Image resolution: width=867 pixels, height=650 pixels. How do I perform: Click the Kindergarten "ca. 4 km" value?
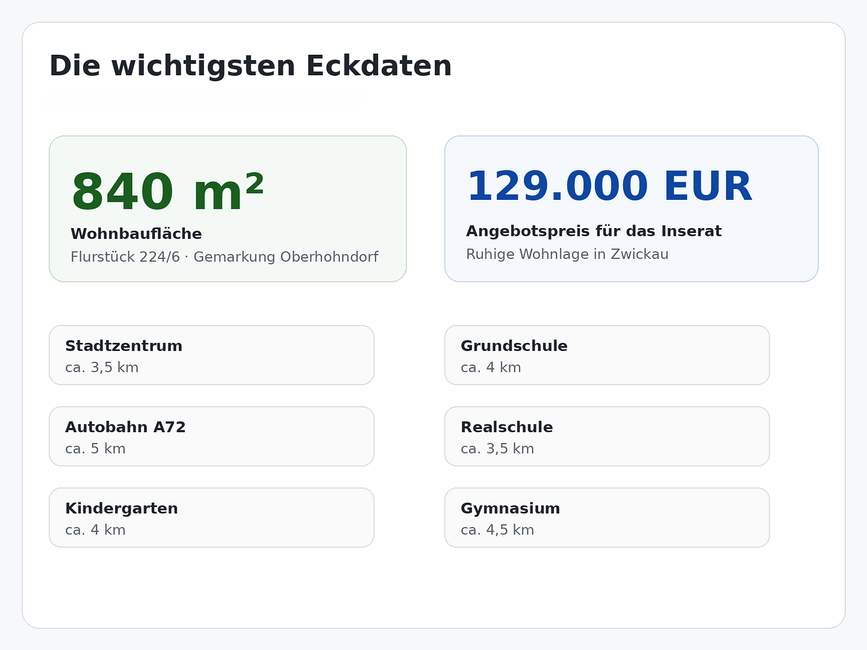coord(95,530)
